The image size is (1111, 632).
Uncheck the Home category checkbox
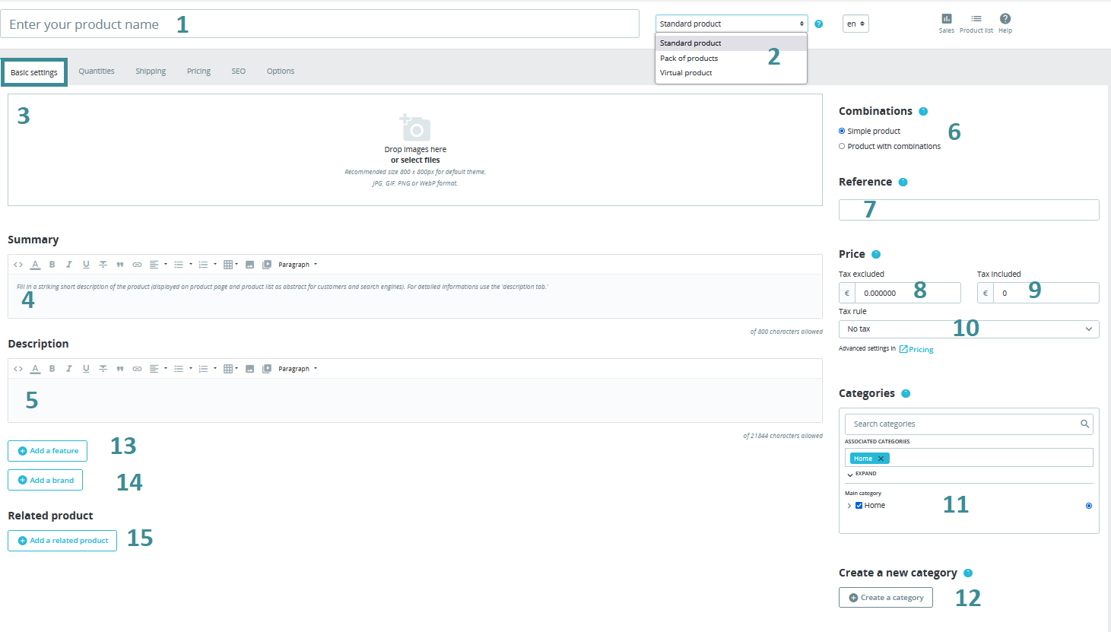point(859,506)
